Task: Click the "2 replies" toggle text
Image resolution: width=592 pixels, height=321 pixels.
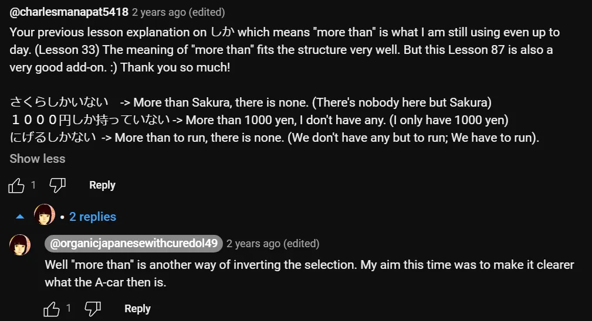Action: click(x=93, y=217)
